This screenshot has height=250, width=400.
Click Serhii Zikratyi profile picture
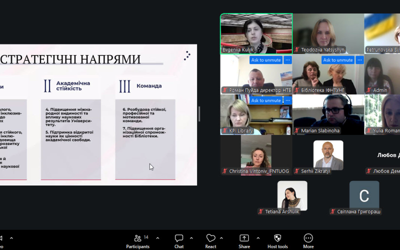[328, 155]
